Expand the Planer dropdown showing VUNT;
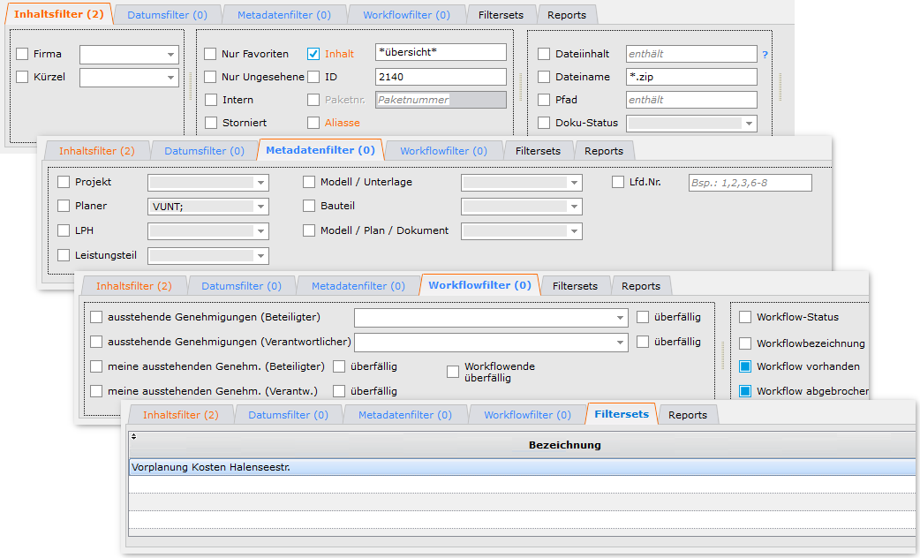This screenshot has width=920, height=558. click(207, 207)
